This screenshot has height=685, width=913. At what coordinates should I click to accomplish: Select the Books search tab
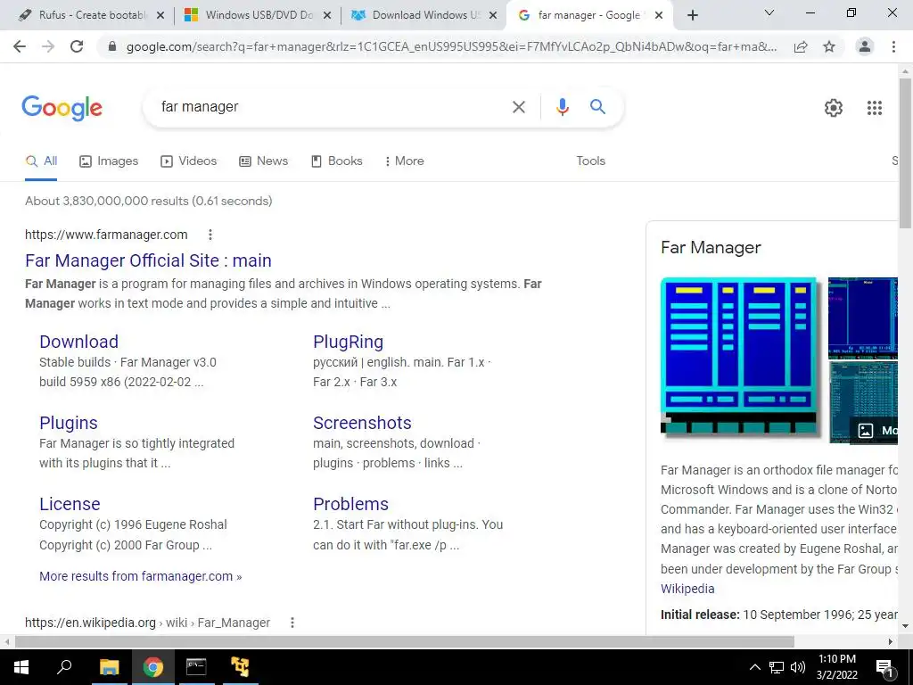[x=336, y=161]
